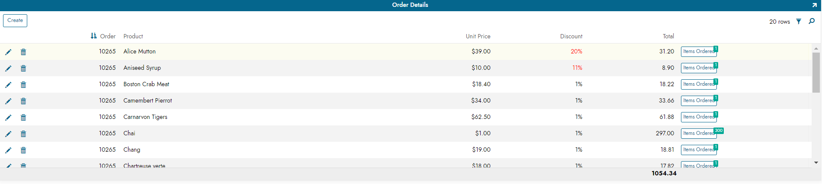Open Items Ordered for Chai
The height and width of the screenshot is (184, 822).
(698, 134)
